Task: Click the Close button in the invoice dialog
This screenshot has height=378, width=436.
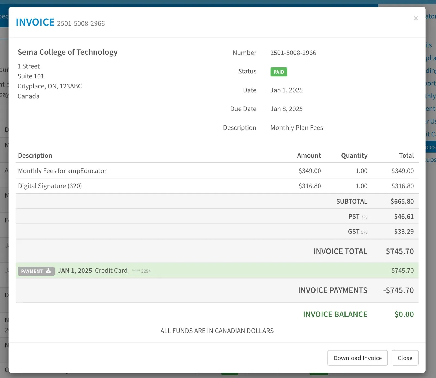Action: (x=405, y=358)
